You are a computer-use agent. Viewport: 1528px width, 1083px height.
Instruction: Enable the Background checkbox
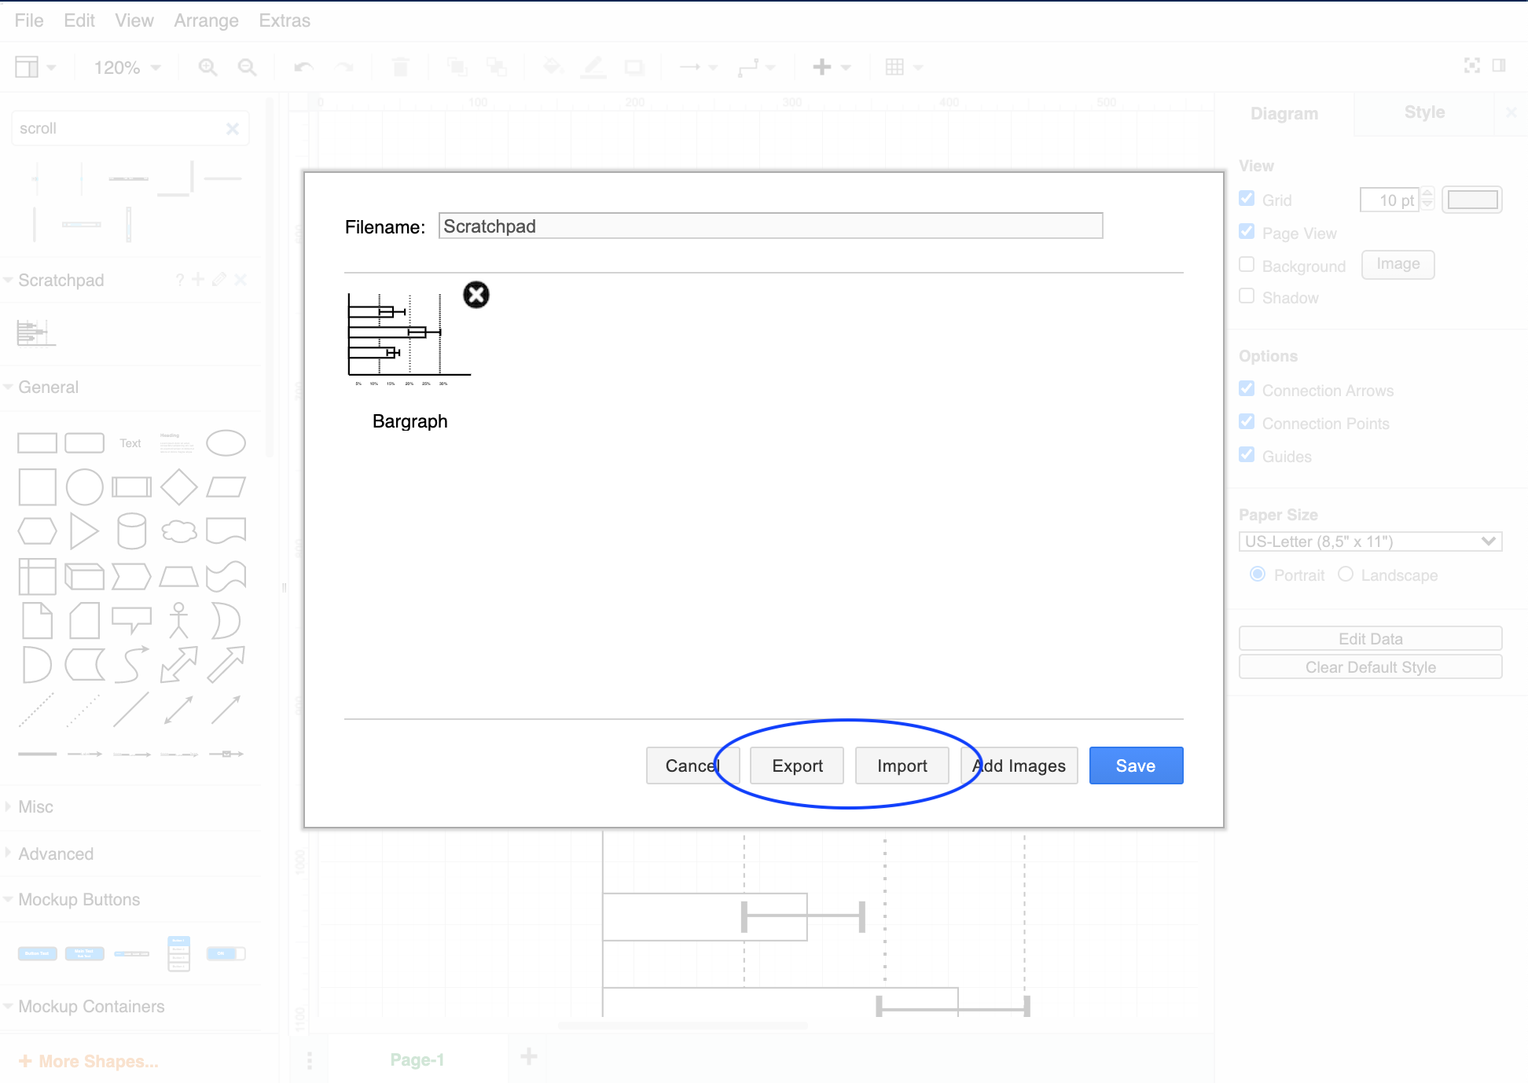pyautogui.click(x=1247, y=265)
